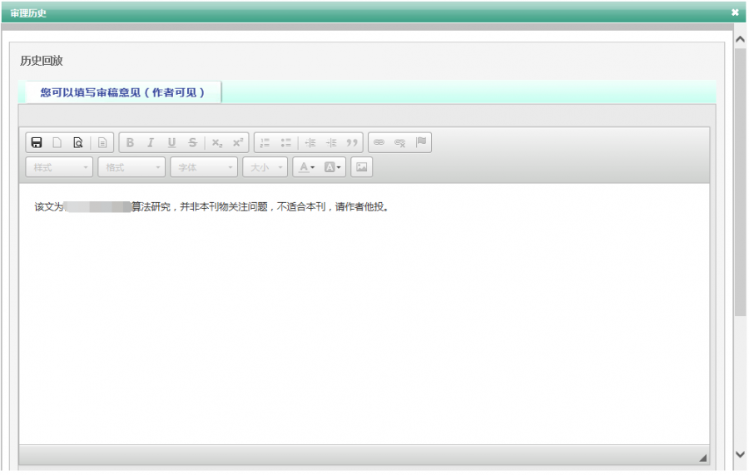Click the editor resize handle corner
749x475 pixels.
[x=702, y=458]
